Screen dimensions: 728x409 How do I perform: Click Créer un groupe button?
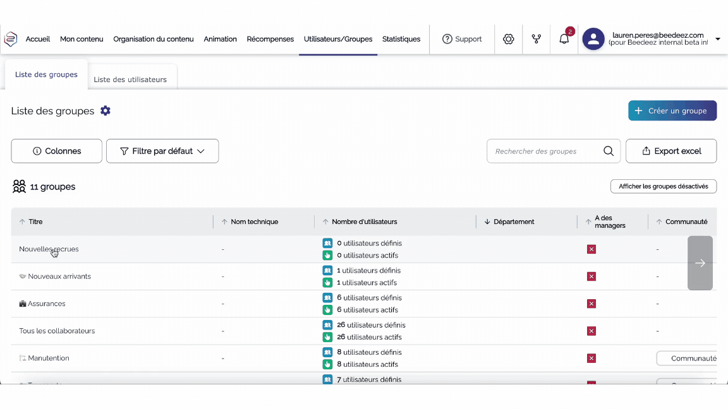click(672, 110)
